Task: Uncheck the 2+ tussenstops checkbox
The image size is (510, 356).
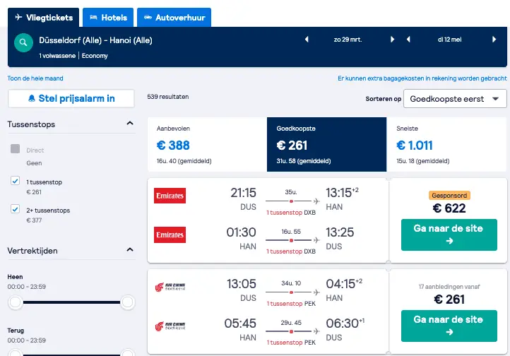Action: tap(16, 209)
